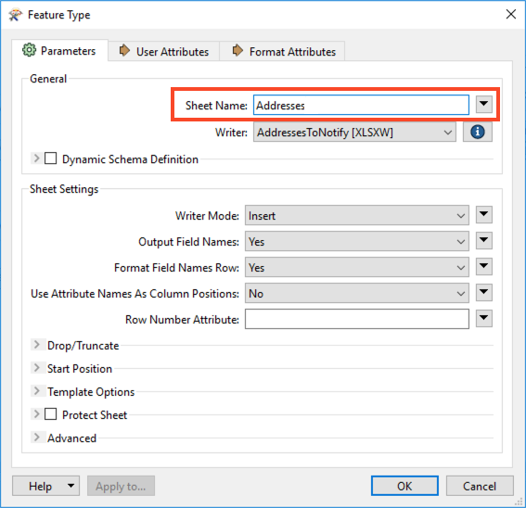Click the OK button
Image resolution: width=526 pixels, height=508 pixels.
[404, 486]
